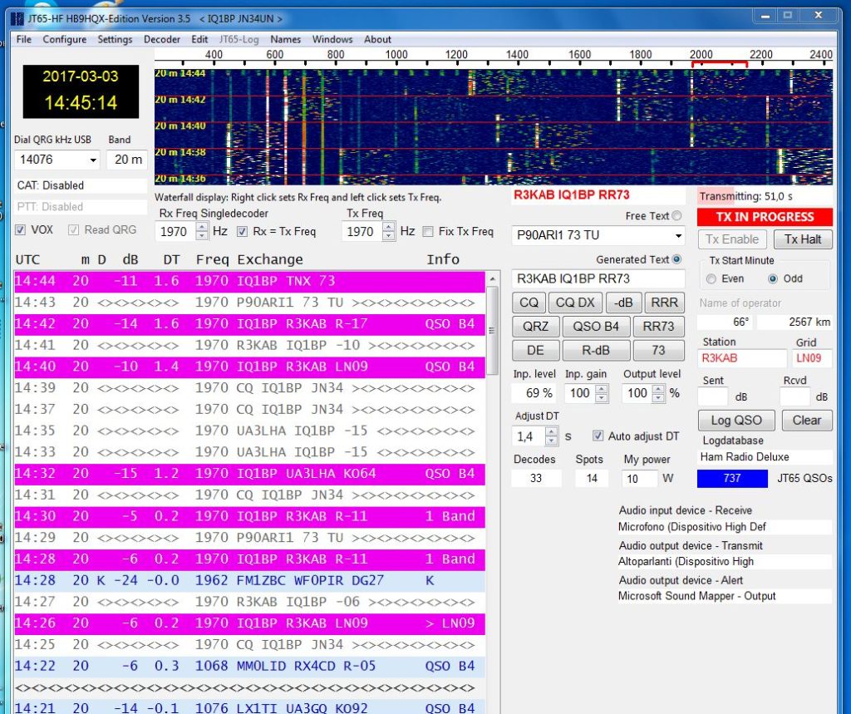
Task: Decrease the Tx Freq spinner value
Action: pos(388,236)
